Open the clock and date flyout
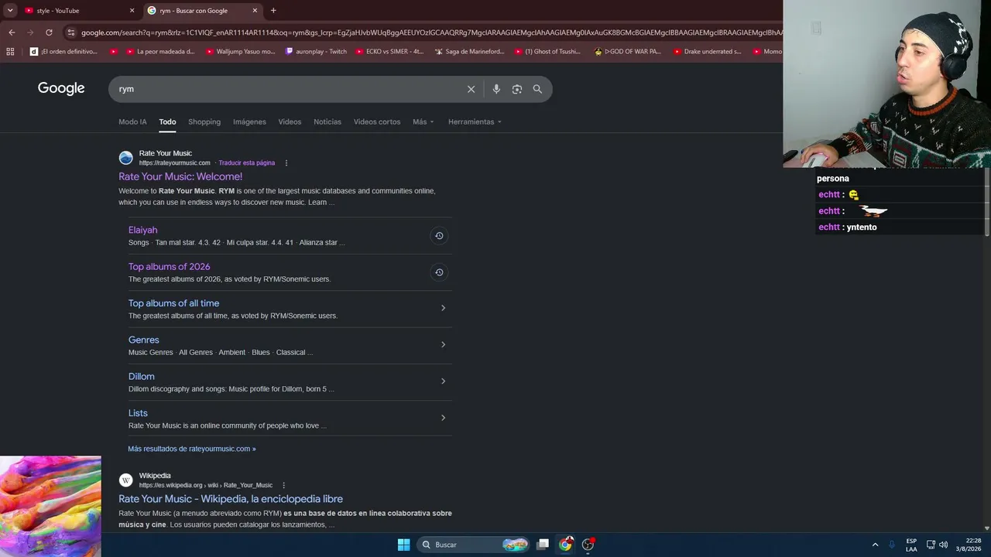 tap(968, 545)
